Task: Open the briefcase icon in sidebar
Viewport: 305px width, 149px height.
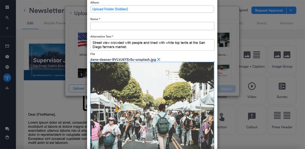Action: pos(7,57)
